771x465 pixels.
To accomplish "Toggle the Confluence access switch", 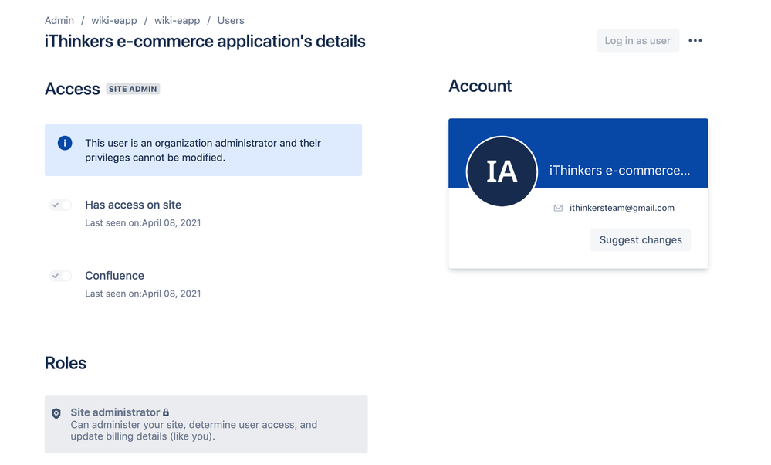I will [x=60, y=276].
